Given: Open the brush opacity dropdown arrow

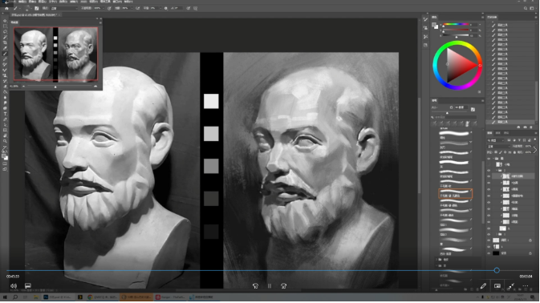Looking at the screenshot, I should click(x=104, y=8).
